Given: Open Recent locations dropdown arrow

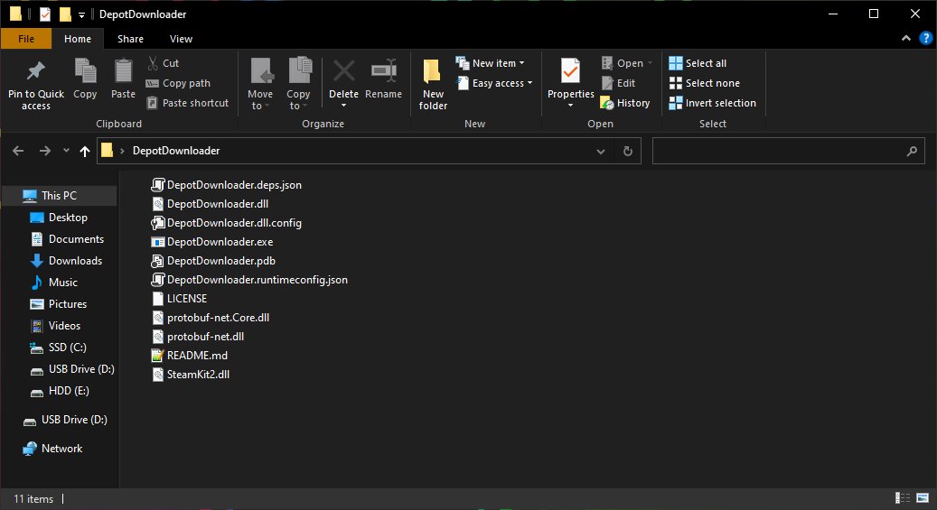Looking at the screenshot, I should [66, 151].
